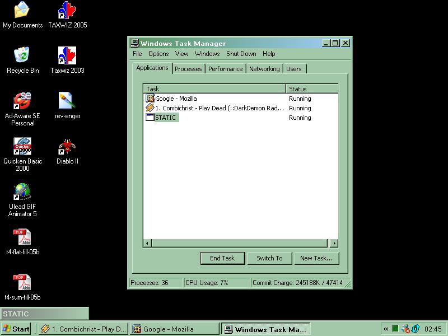Open the File menu
This screenshot has width=448, height=336.
pos(137,54)
